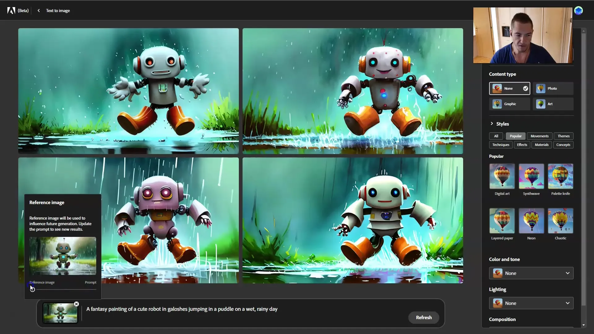Switch to the Techniques styles tab

(501, 144)
